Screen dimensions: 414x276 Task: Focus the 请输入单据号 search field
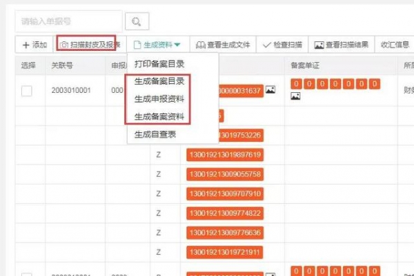point(68,22)
